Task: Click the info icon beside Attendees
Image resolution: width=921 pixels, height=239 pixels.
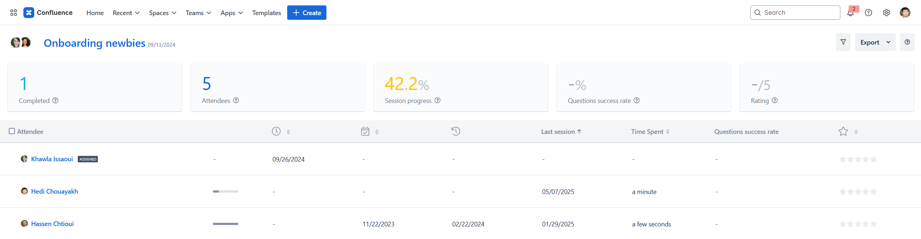Action: pyautogui.click(x=236, y=100)
